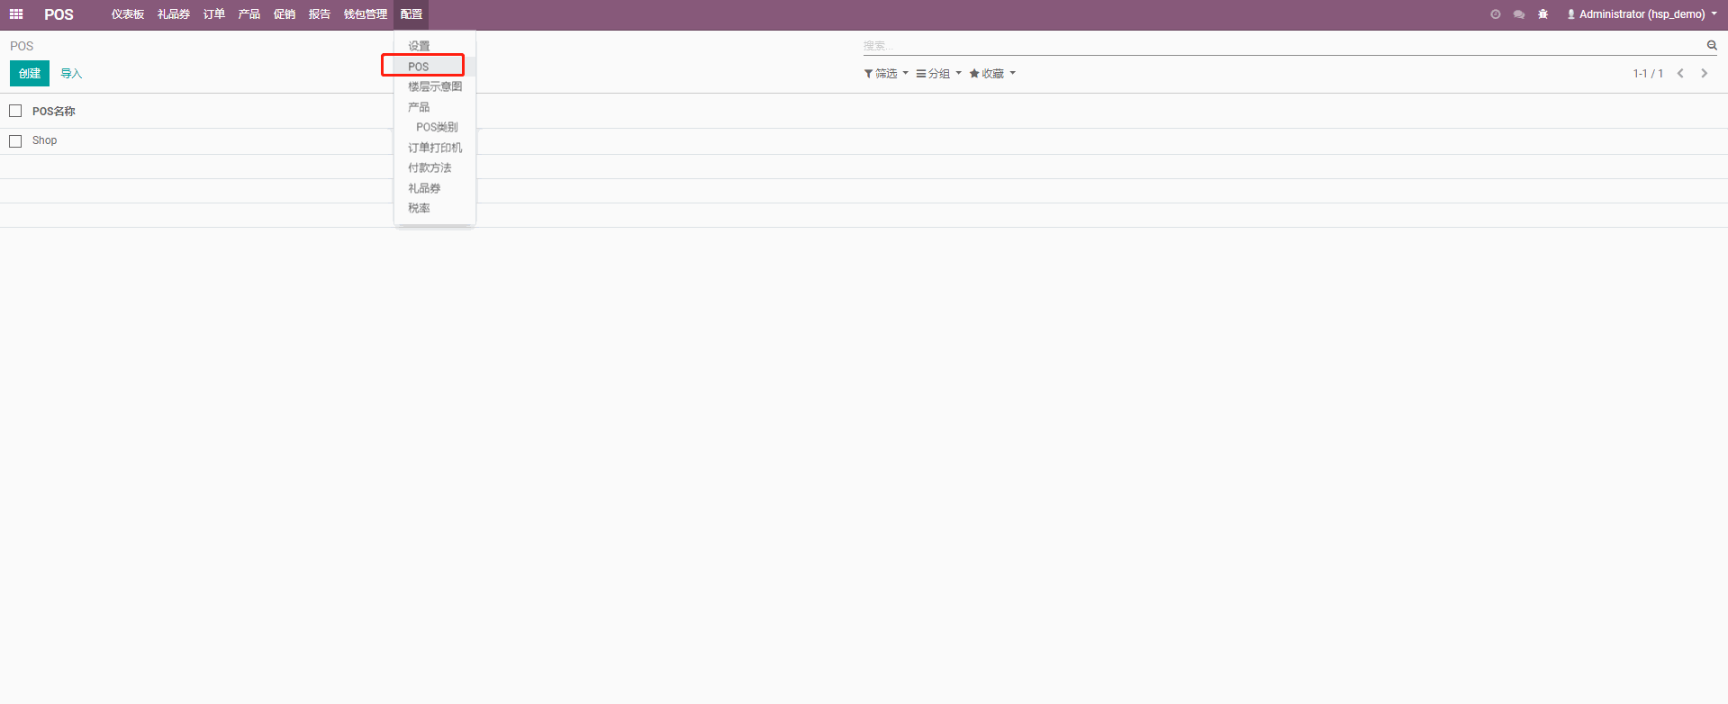
Task: Click the bug debug tools icon
Action: 1543,14
